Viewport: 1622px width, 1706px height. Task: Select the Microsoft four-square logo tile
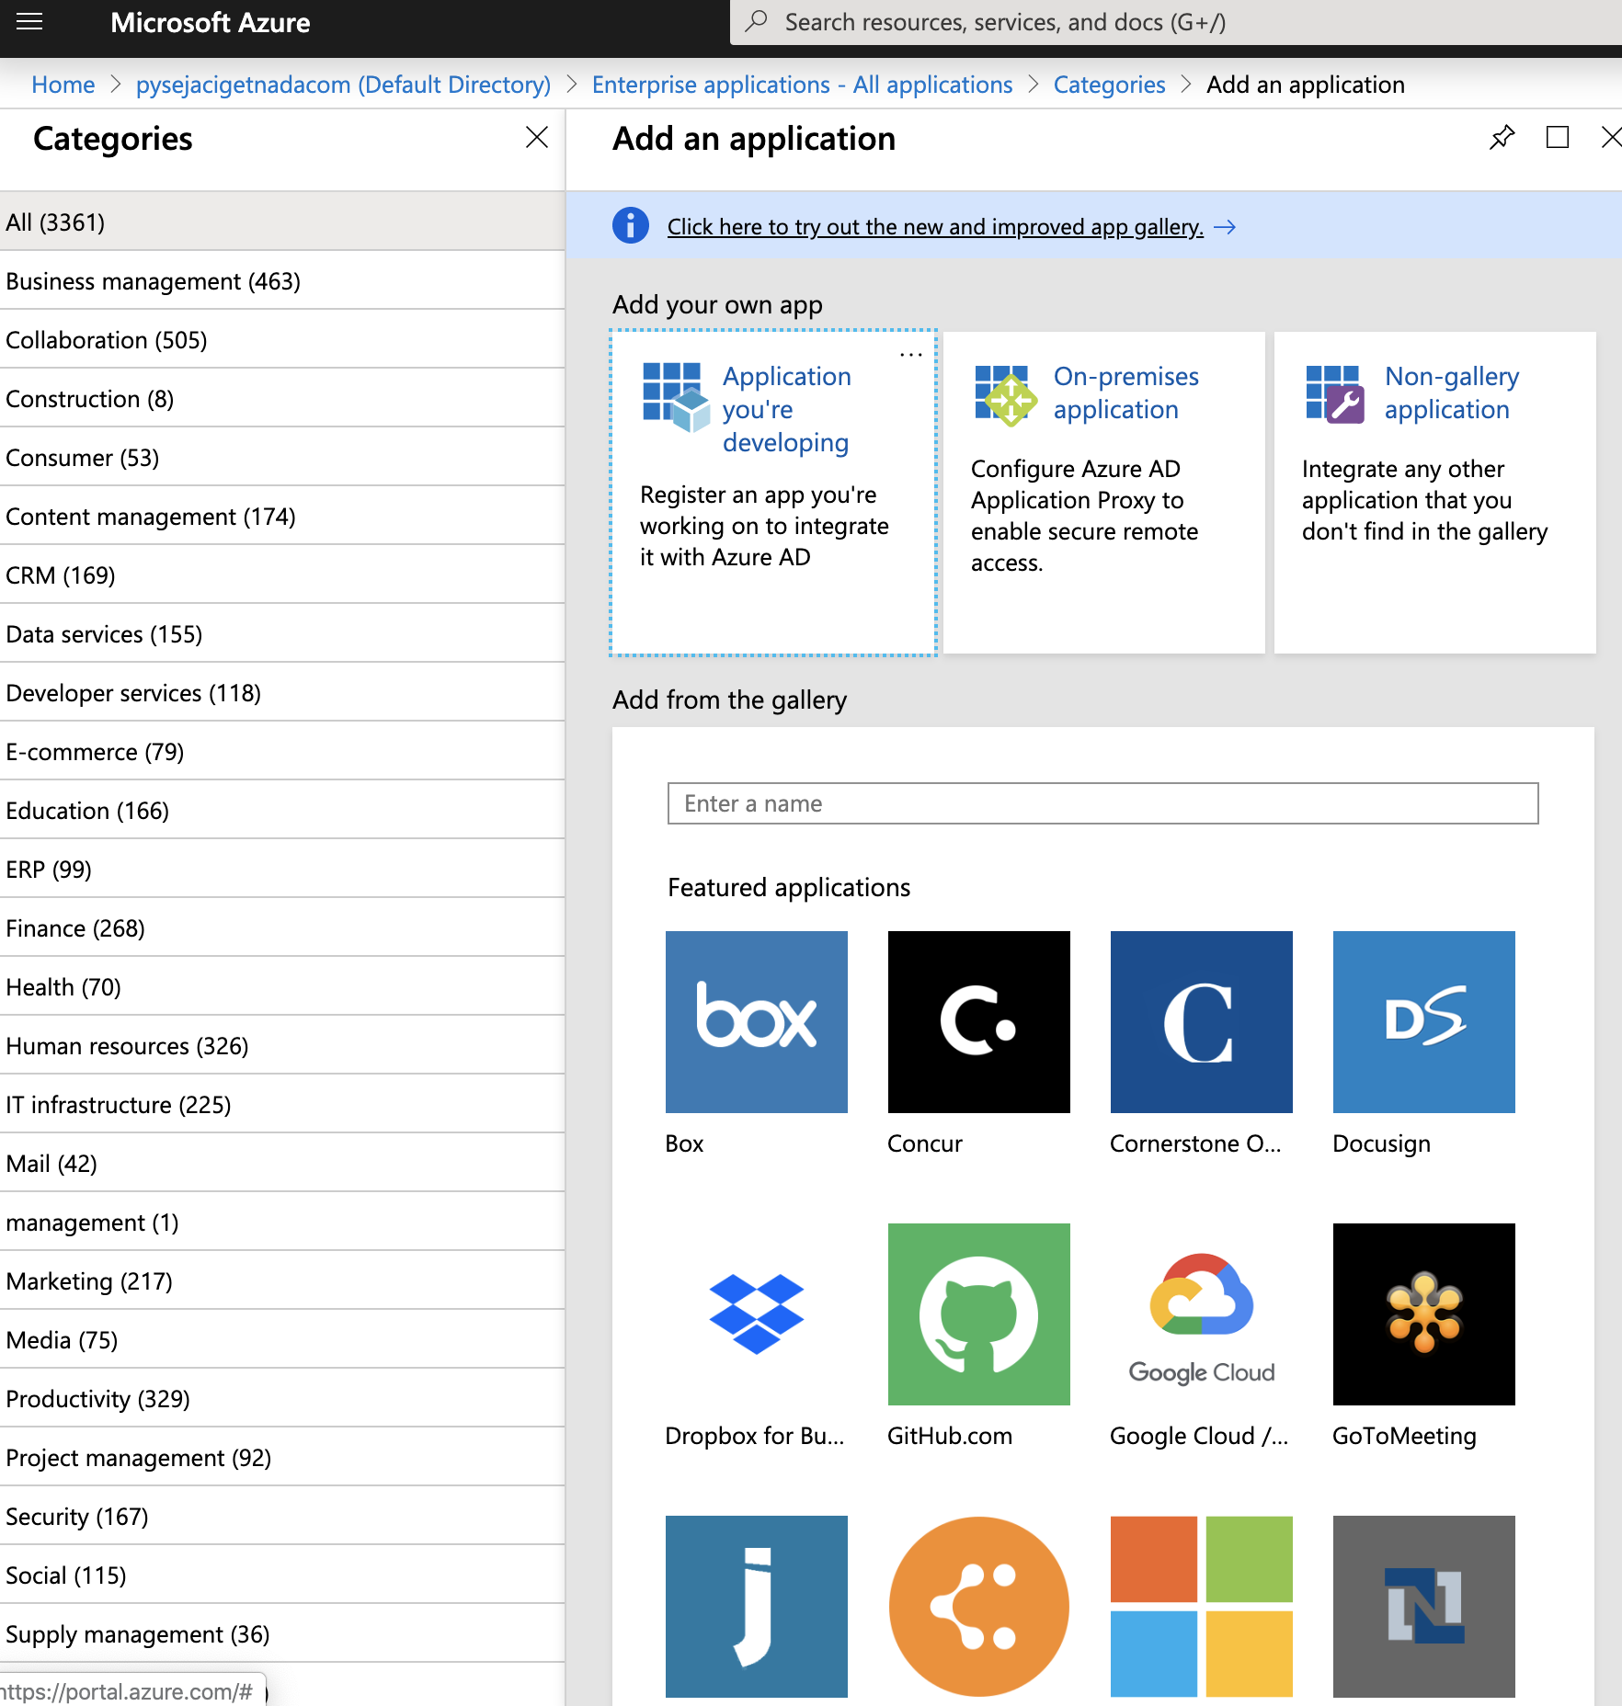coord(1202,1607)
